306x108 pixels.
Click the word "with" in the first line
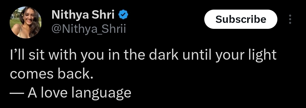tap(63, 55)
